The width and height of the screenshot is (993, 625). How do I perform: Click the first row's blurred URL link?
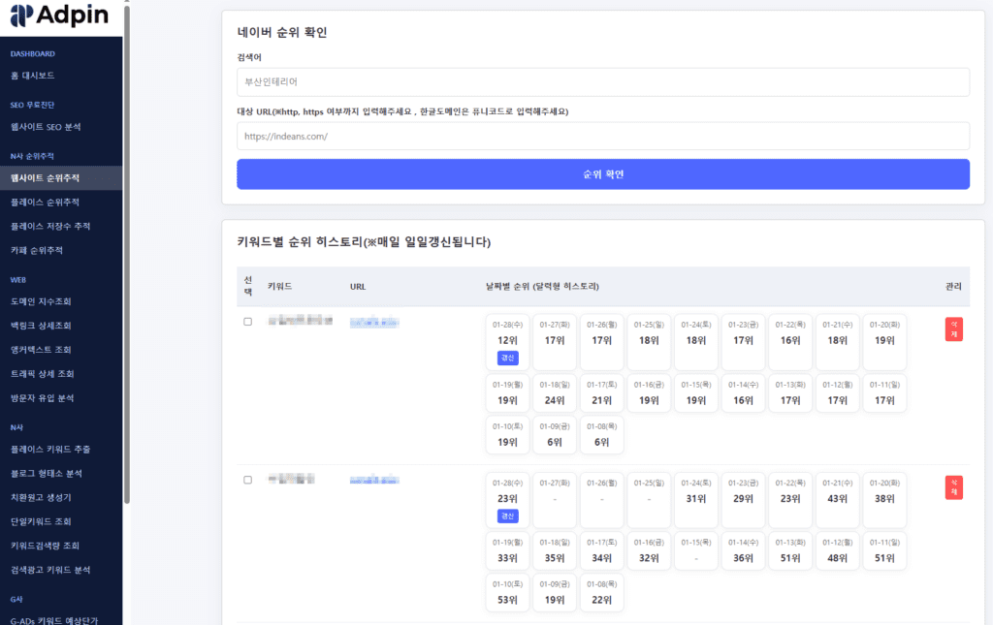point(374,322)
